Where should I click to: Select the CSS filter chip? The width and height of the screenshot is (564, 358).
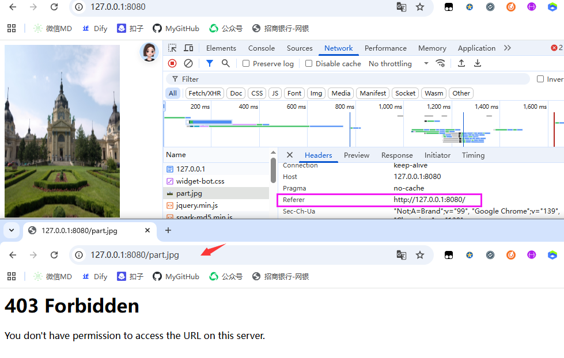(x=257, y=93)
